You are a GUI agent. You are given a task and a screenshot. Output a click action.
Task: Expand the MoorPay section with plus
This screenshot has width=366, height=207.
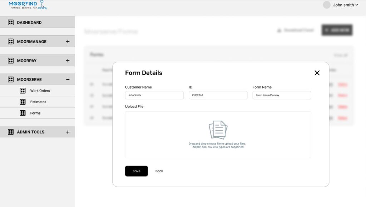(x=68, y=61)
